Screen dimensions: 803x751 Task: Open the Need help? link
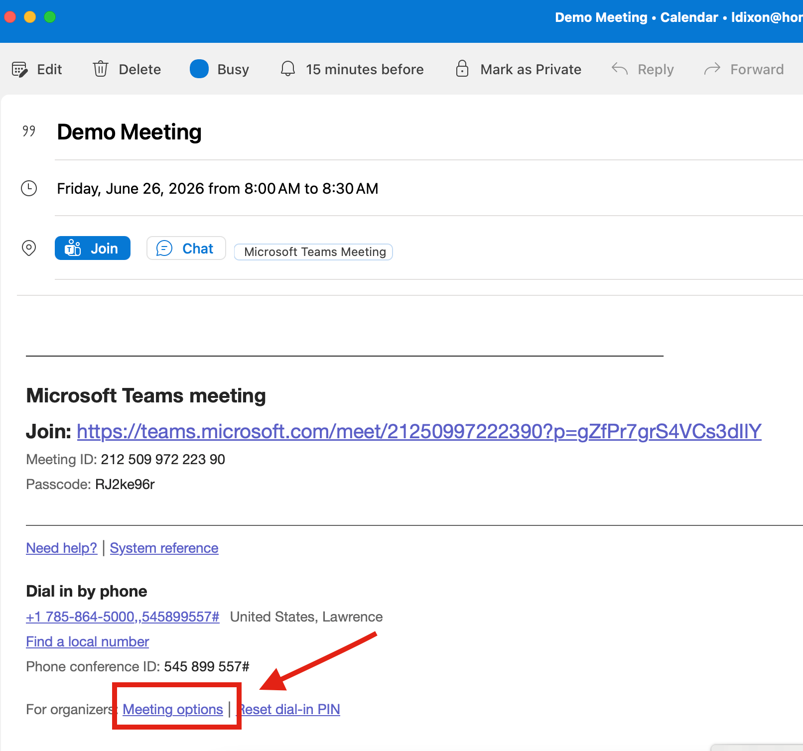(61, 548)
